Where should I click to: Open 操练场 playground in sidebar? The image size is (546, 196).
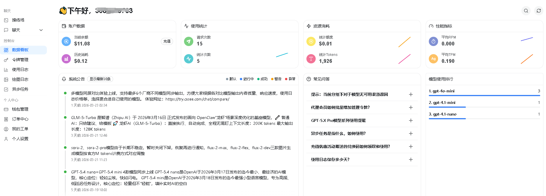(x=18, y=20)
